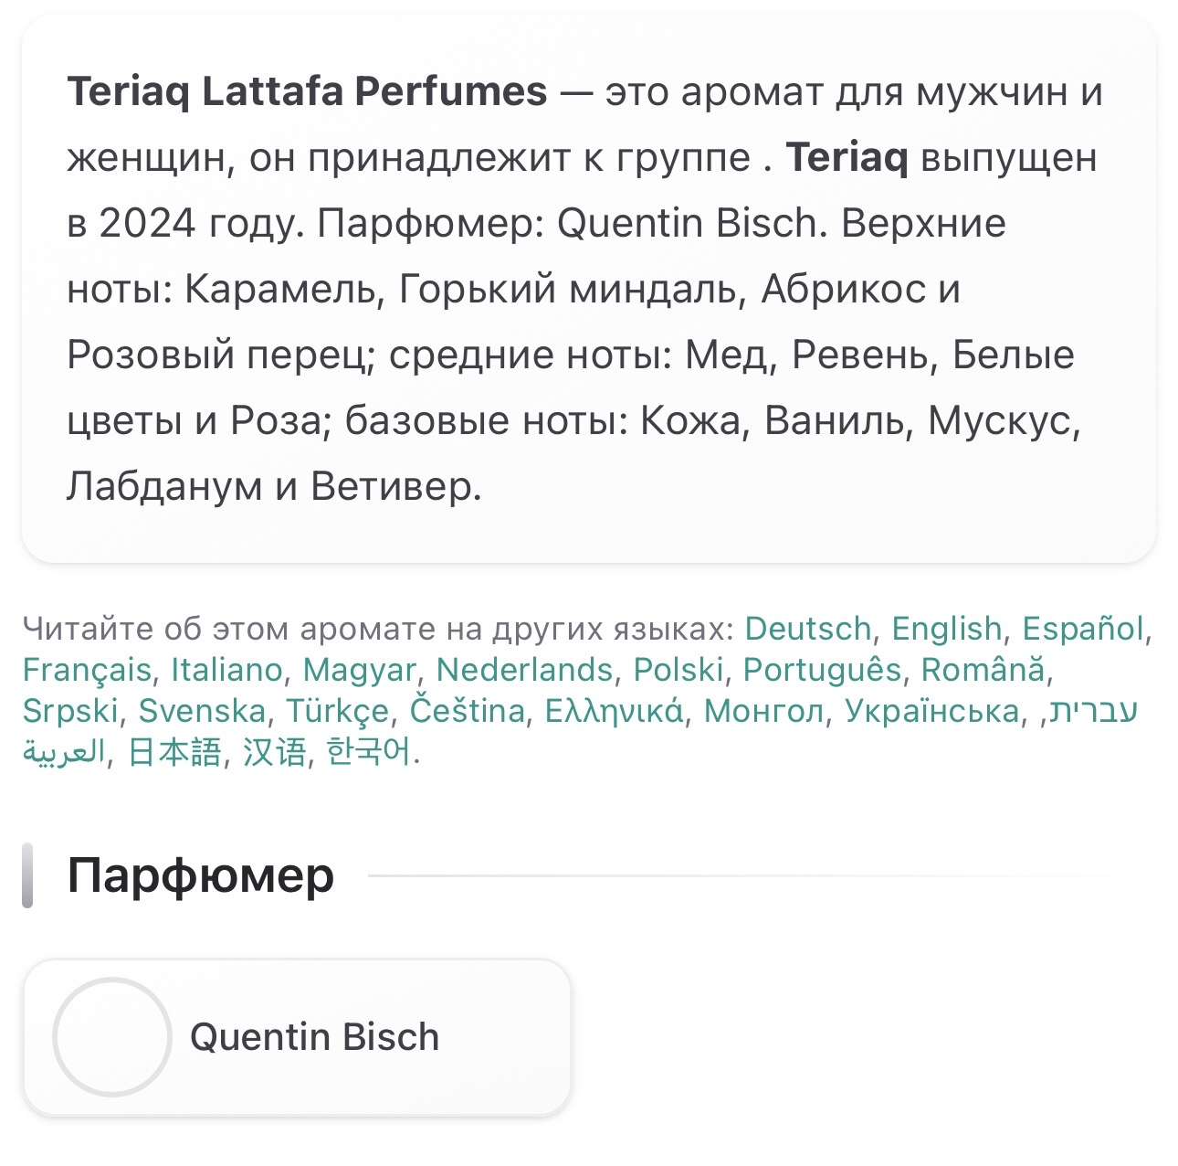Select the Ελληνικά language link
1178x1166 pixels.
[614, 711]
